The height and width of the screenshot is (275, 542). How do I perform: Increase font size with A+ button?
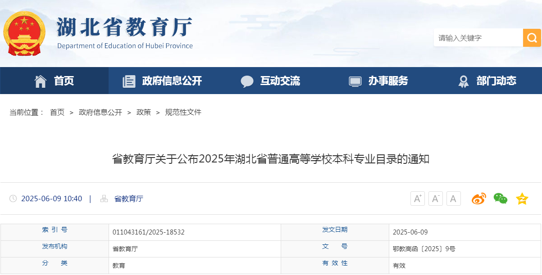[417, 198]
